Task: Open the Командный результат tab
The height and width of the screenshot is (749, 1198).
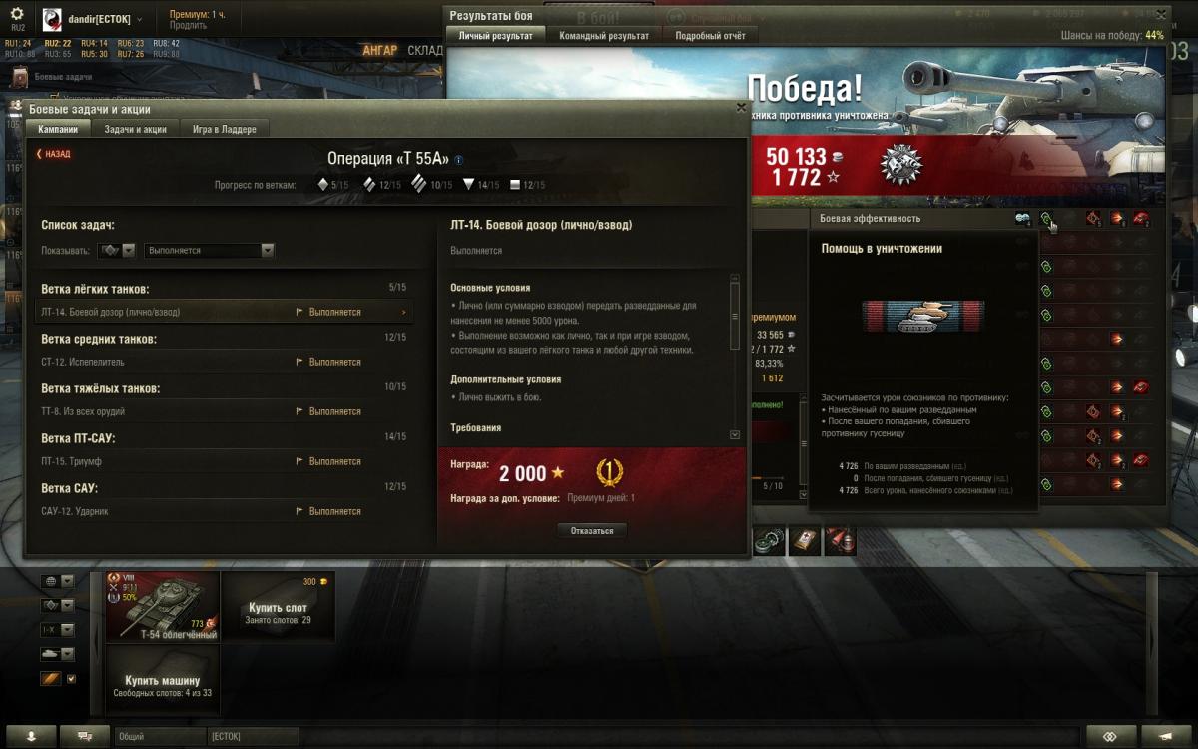Action: pyautogui.click(x=604, y=35)
